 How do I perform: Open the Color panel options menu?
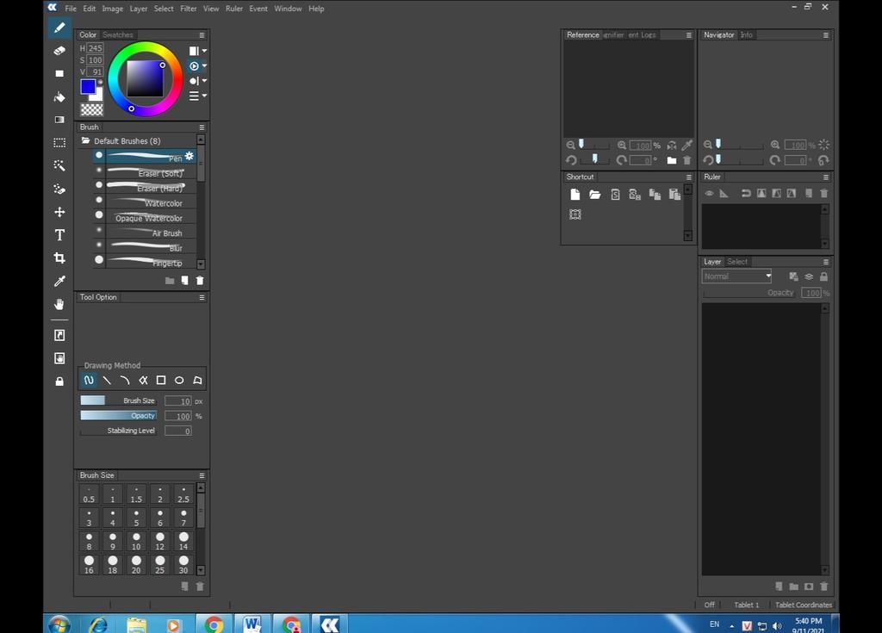pyautogui.click(x=202, y=35)
